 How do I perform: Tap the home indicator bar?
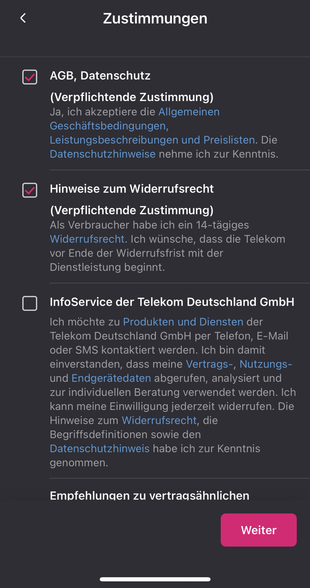155,579
